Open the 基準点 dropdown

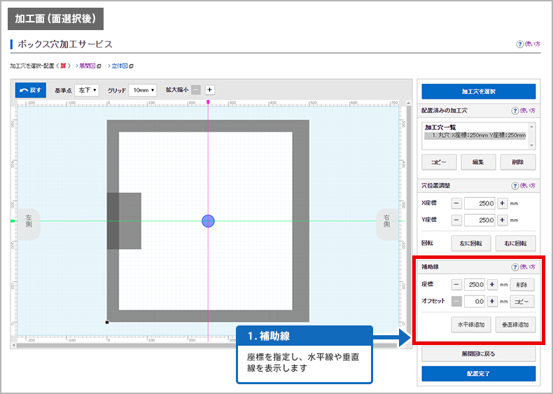click(87, 90)
